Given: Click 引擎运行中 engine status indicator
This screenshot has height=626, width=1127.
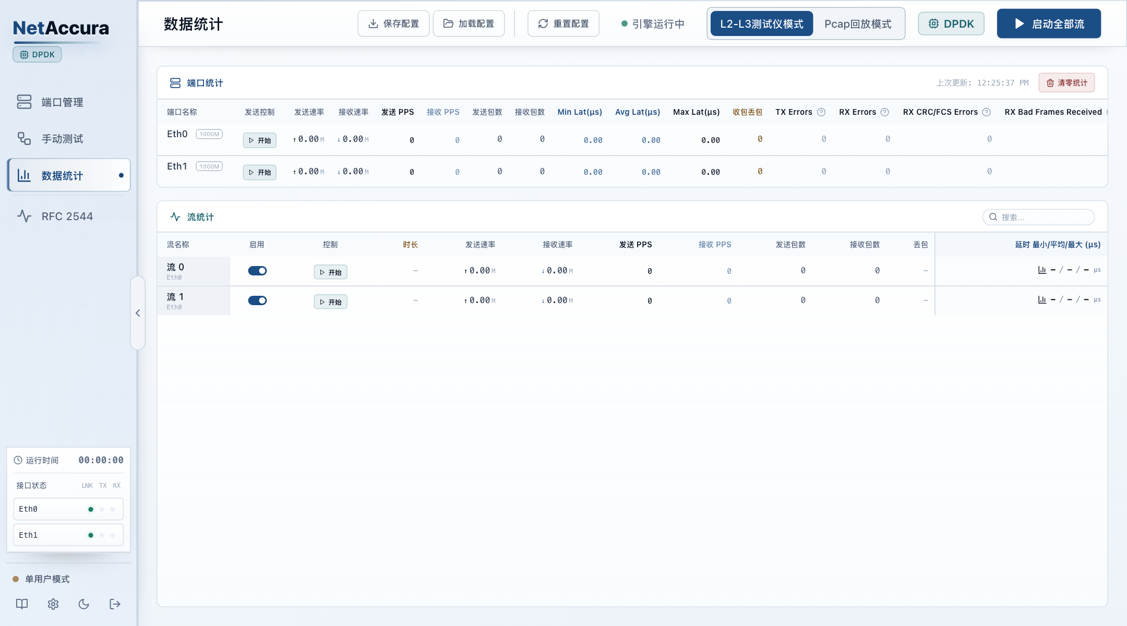Looking at the screenshot, I should click(653, 24).
